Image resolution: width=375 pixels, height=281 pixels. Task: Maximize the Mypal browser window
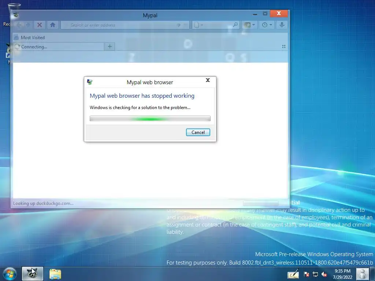(x=265, y=14)
